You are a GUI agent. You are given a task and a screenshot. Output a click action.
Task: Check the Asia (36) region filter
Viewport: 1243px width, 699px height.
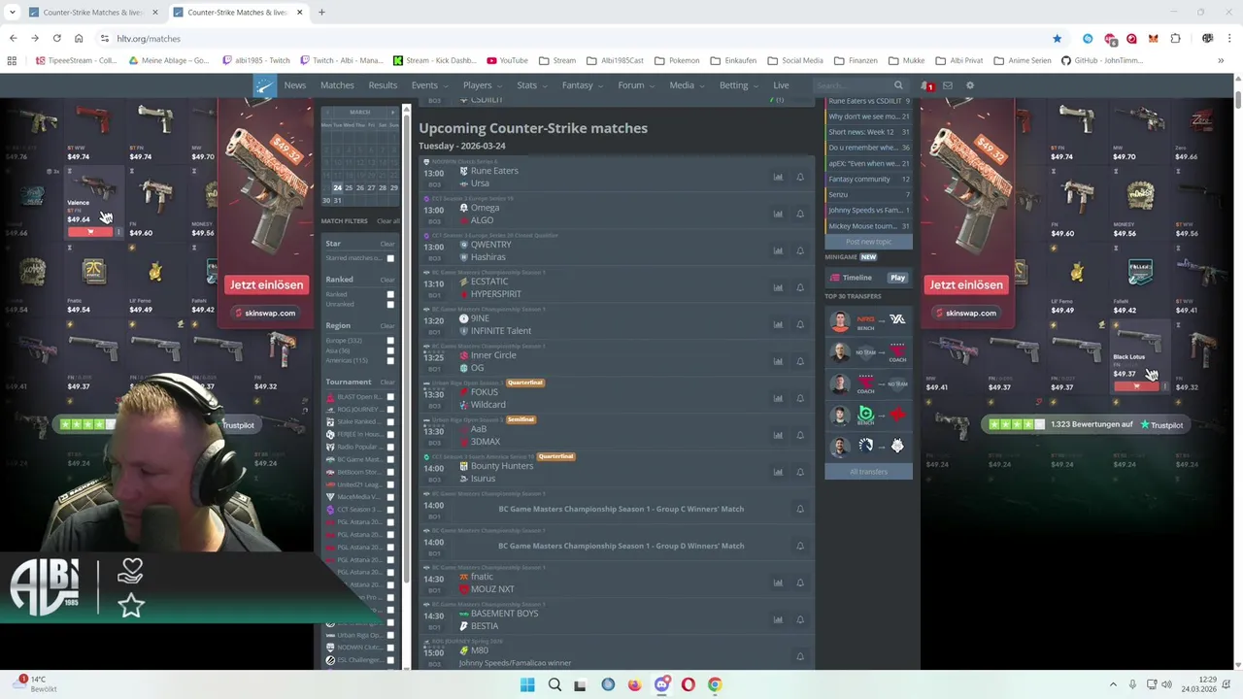(390, 350)
